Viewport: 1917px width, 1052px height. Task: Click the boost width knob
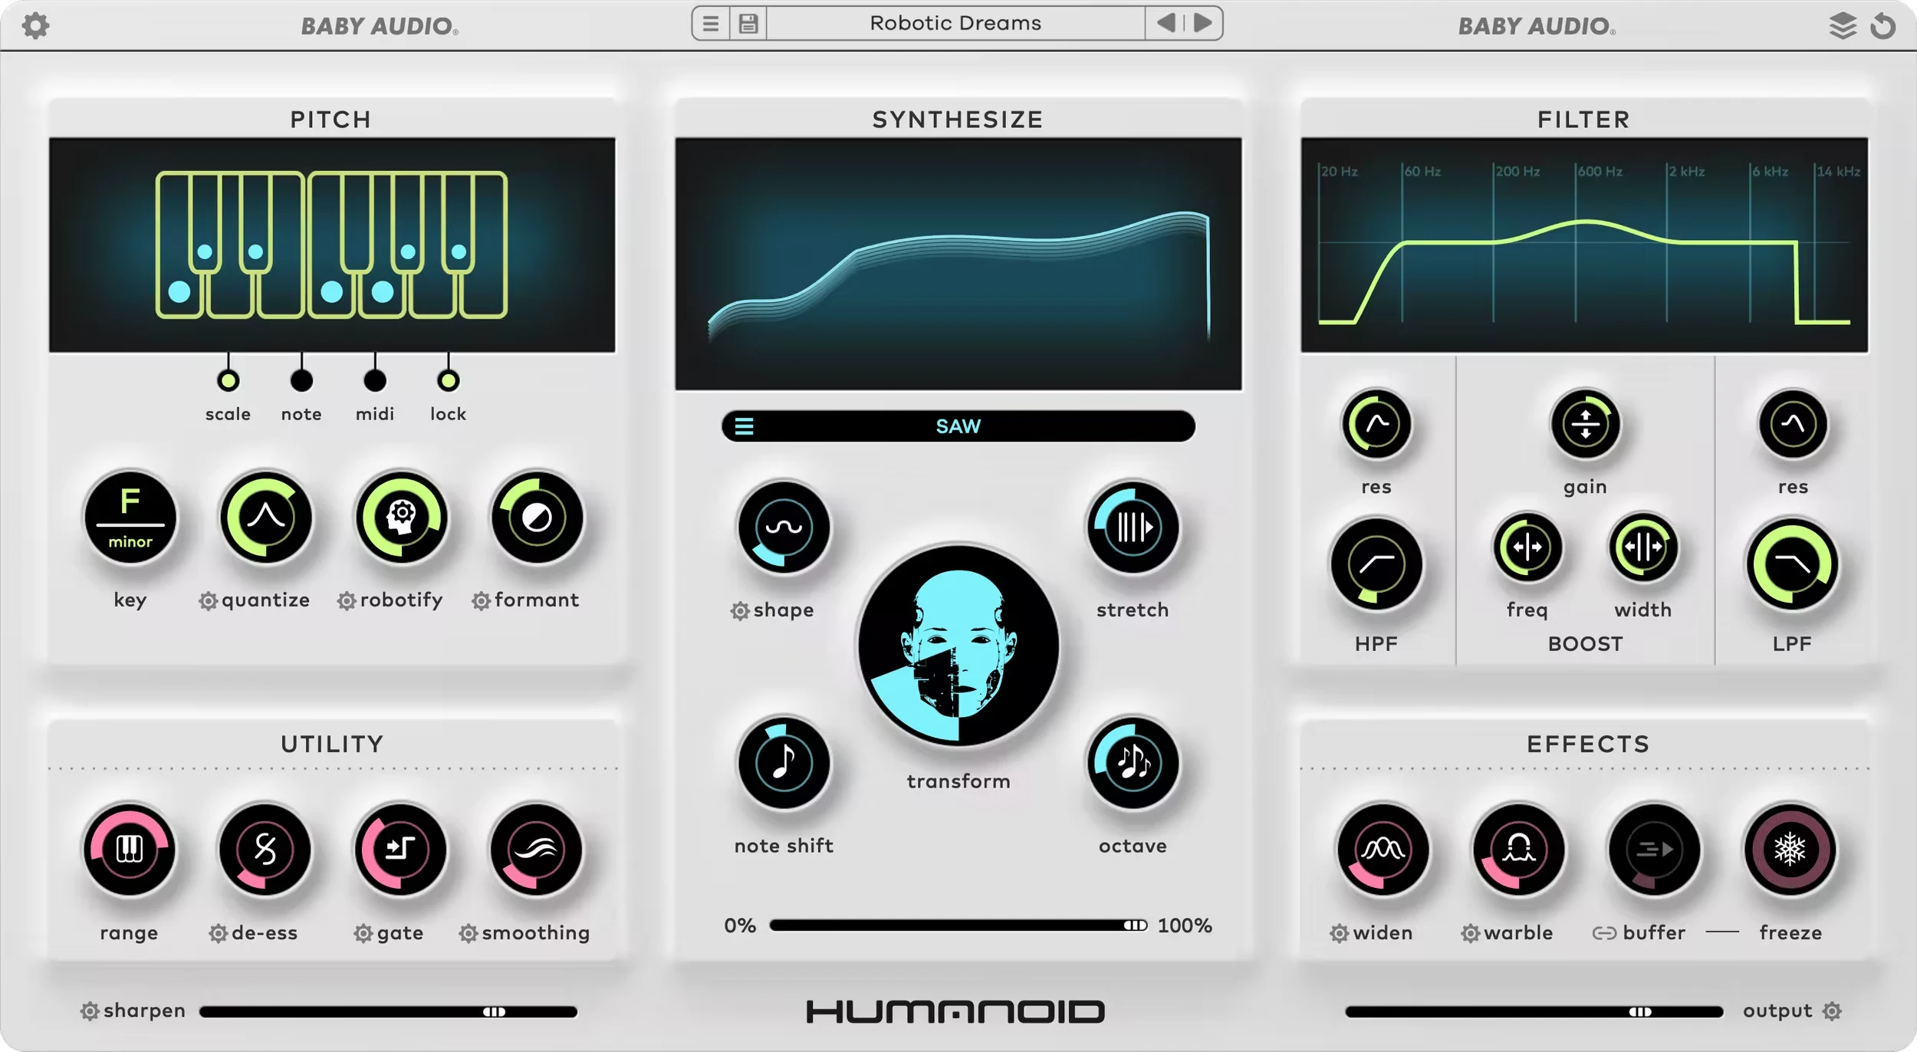1642,547
